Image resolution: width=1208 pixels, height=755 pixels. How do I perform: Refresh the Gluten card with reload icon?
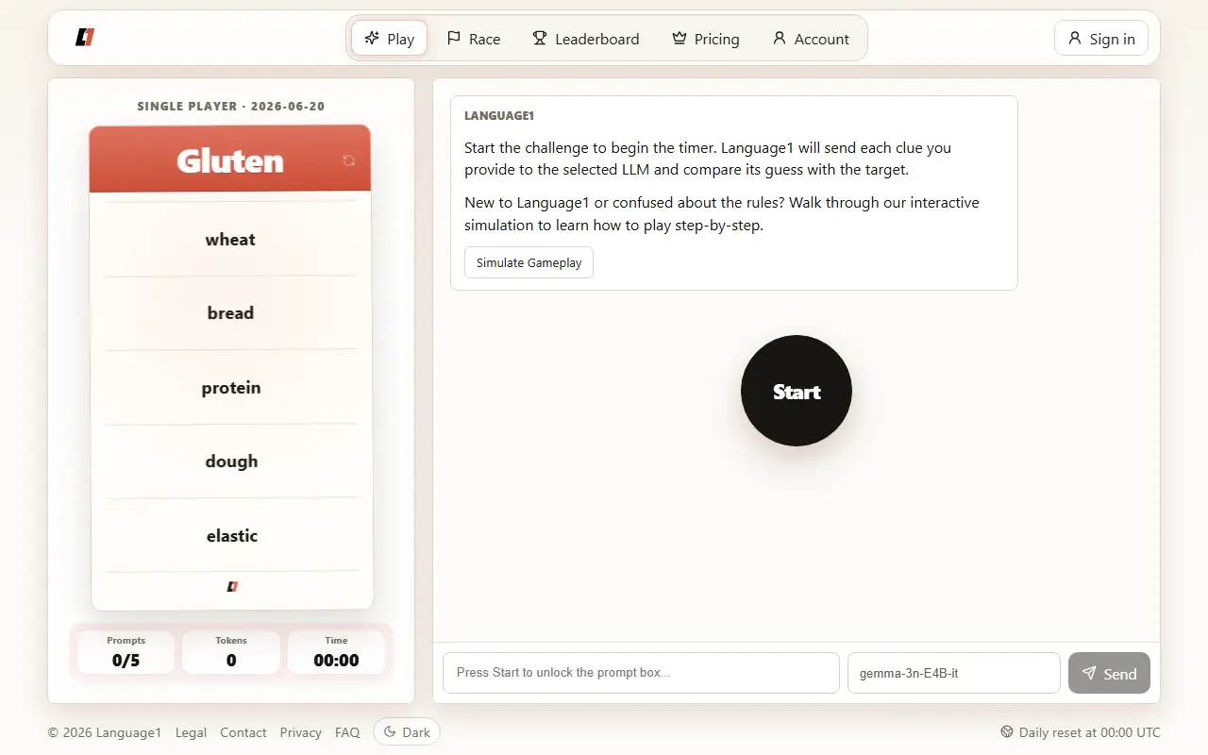(348, 160)
